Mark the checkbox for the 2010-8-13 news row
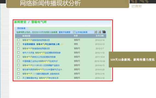This screenshot has width=156, height=98. 18,65
